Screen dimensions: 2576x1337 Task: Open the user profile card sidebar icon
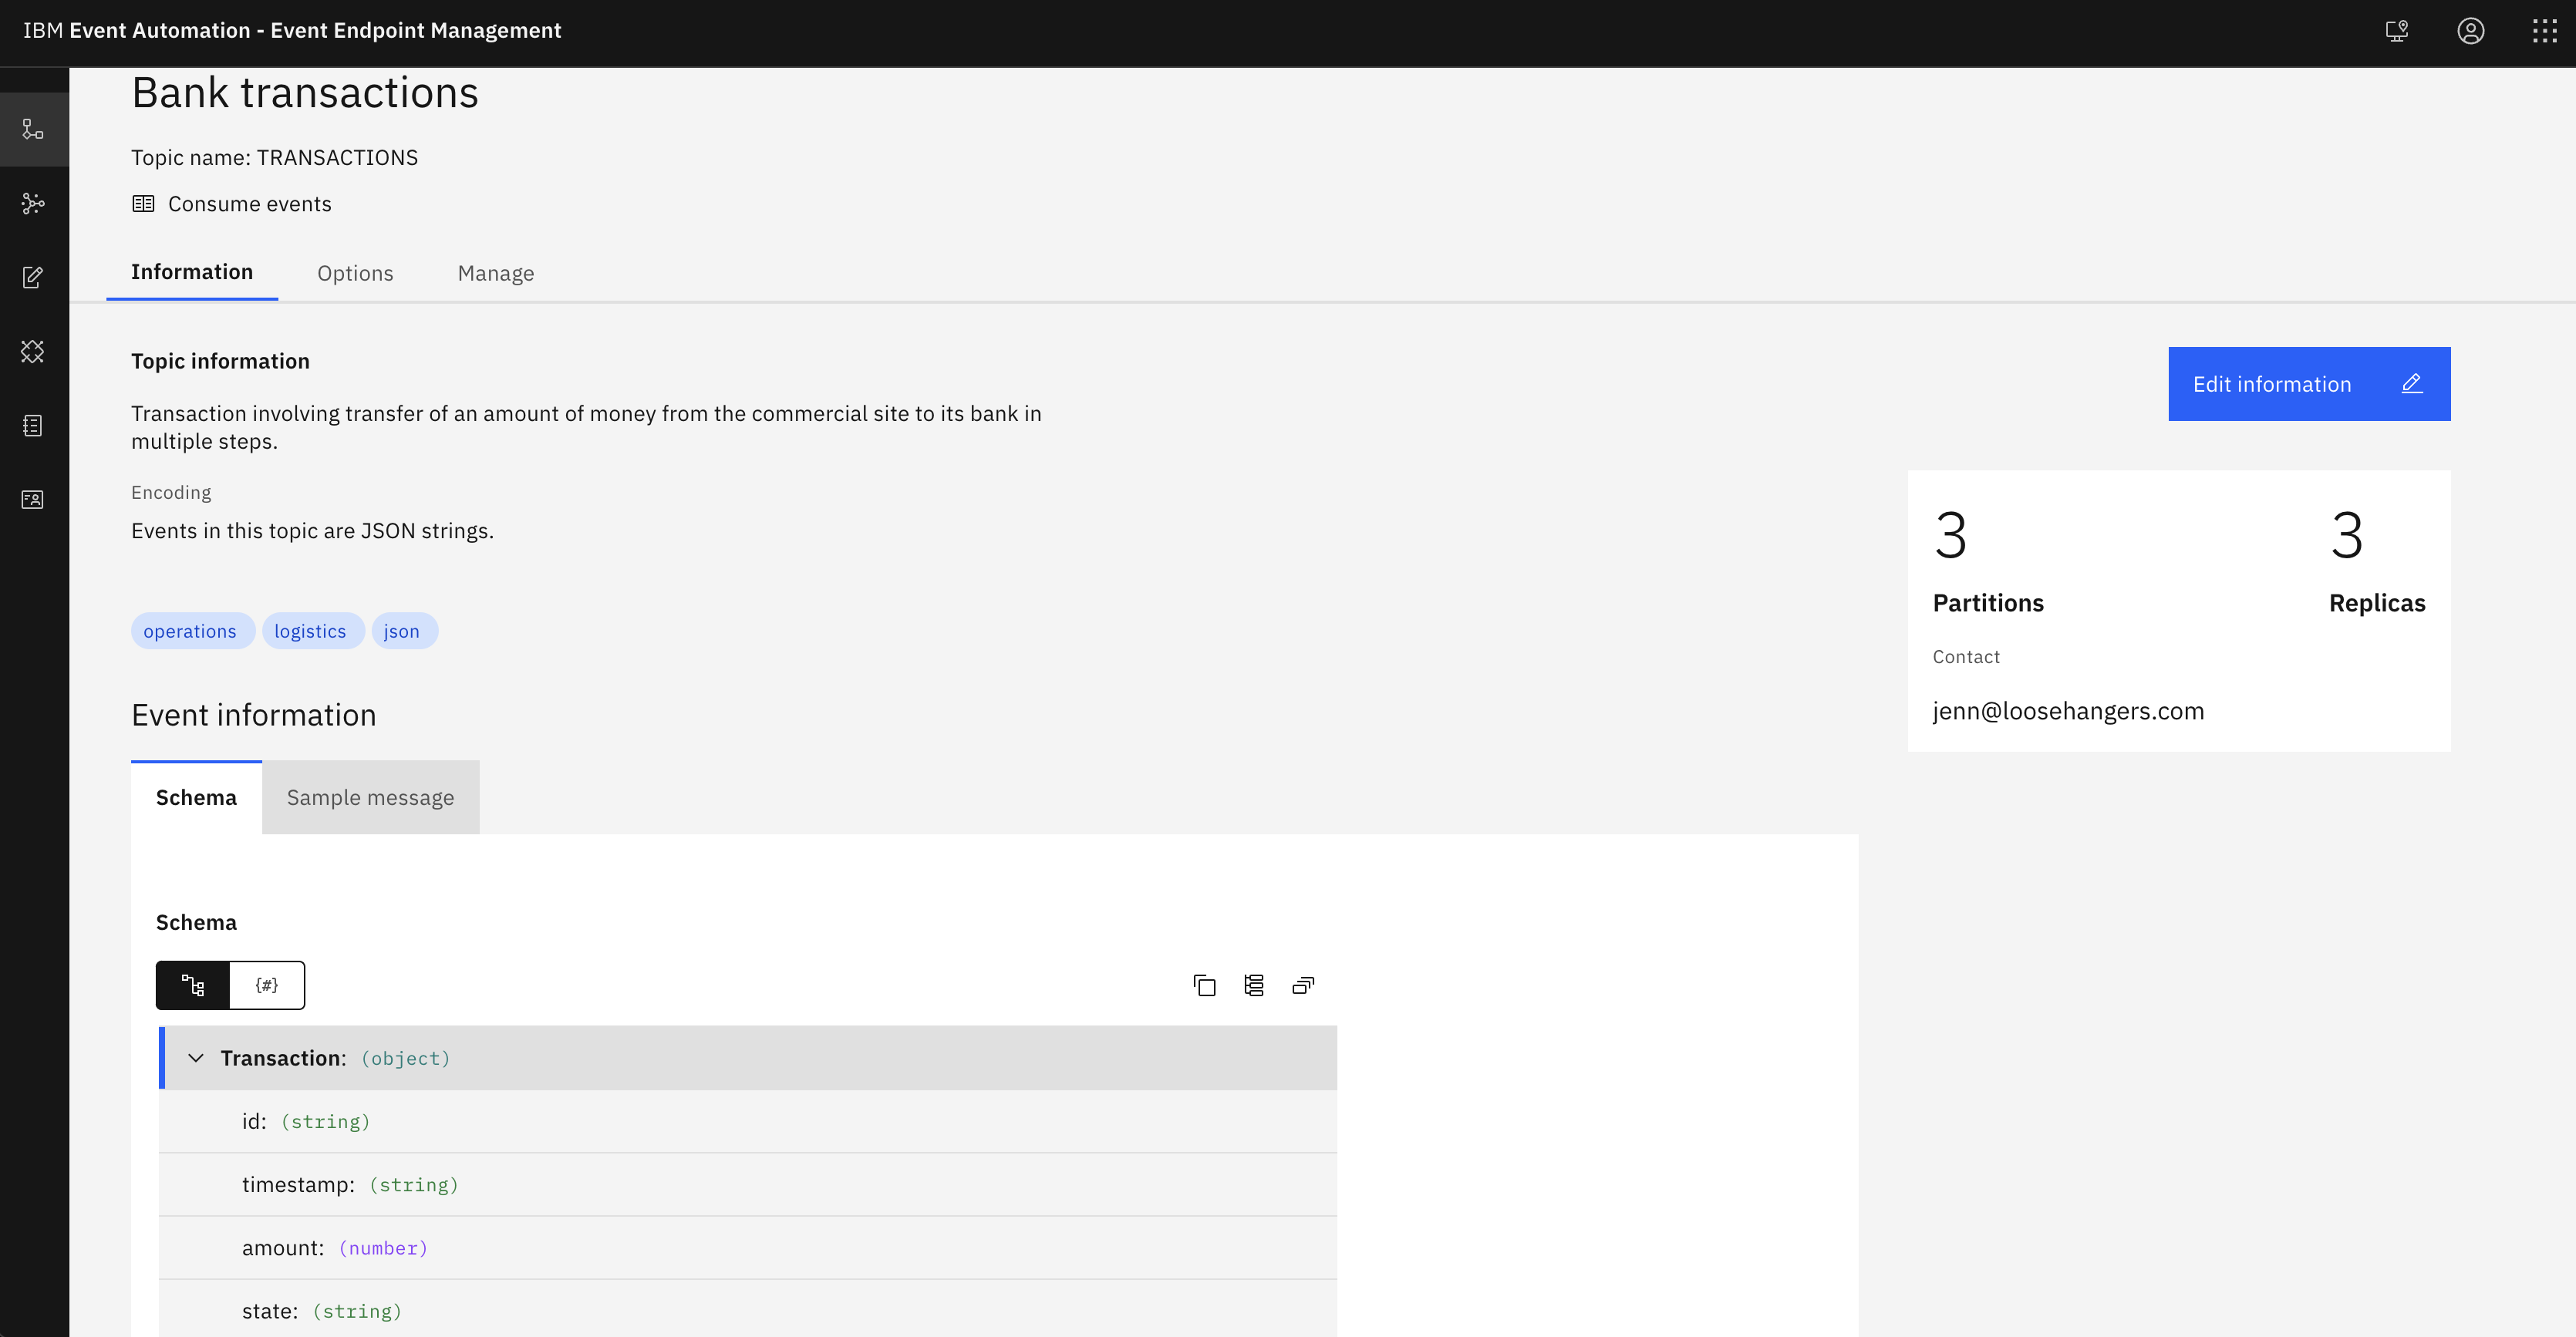coord(33,499)
